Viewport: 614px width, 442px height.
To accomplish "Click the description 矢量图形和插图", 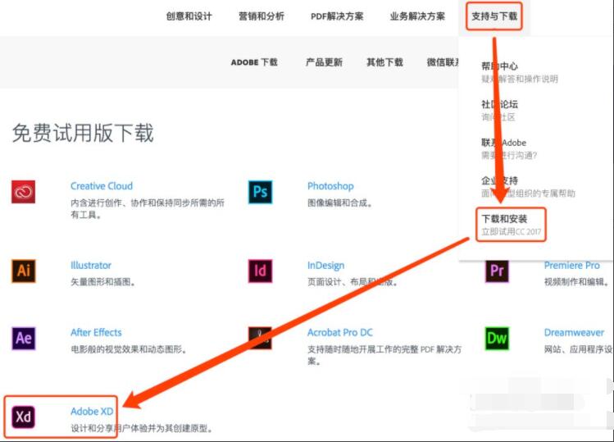I will pyautogui.click(x=103, y=282).
